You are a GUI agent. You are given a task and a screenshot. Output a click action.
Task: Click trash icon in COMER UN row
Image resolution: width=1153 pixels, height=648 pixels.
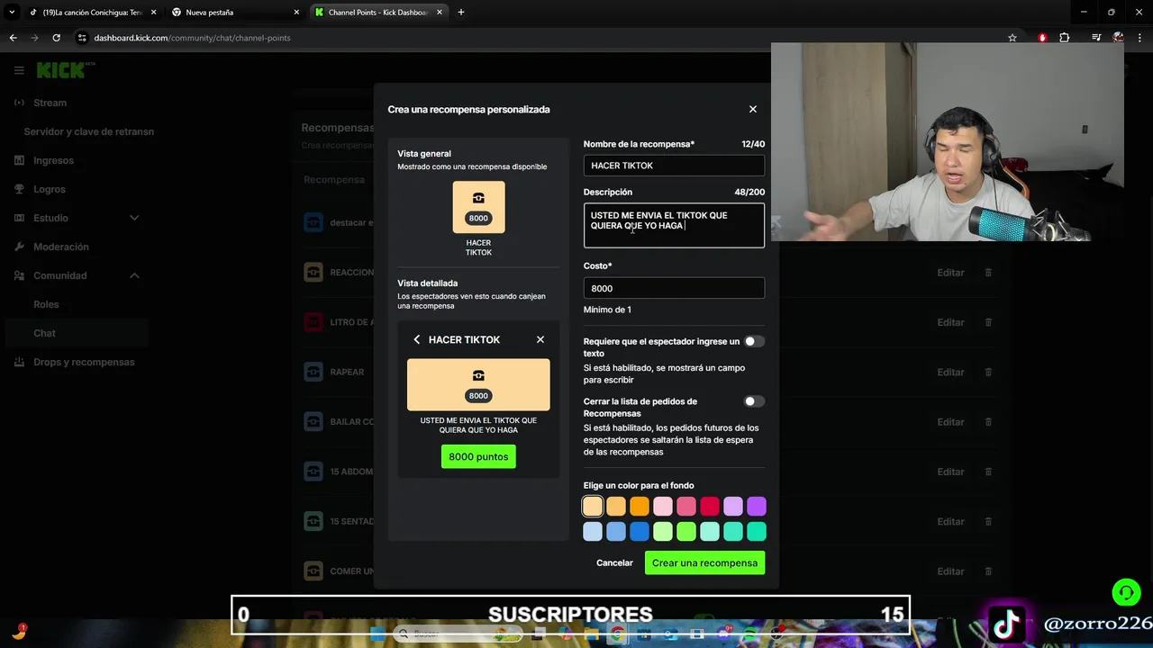click(988, 571)
